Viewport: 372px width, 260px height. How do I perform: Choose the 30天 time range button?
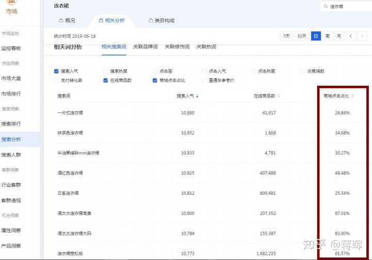click(x=302, y=36)
